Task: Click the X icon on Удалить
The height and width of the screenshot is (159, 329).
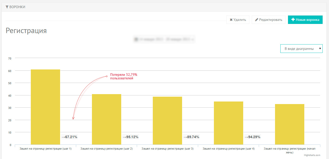Action: point(231,20)
